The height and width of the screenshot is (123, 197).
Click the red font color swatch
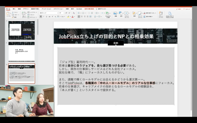pos(72,17)
